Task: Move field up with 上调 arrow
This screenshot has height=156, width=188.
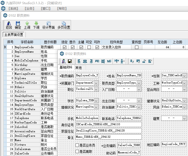Action: [x=27, y=25]
